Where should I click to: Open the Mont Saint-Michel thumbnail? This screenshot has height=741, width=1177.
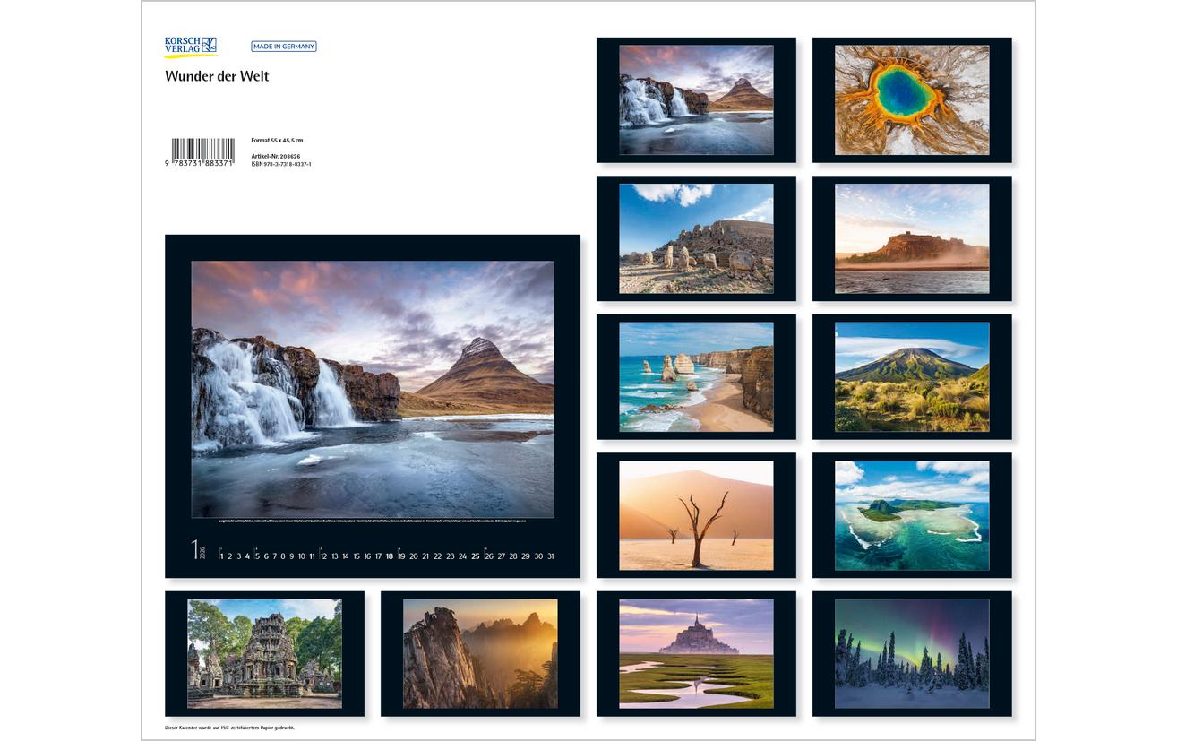click(696, 654)
